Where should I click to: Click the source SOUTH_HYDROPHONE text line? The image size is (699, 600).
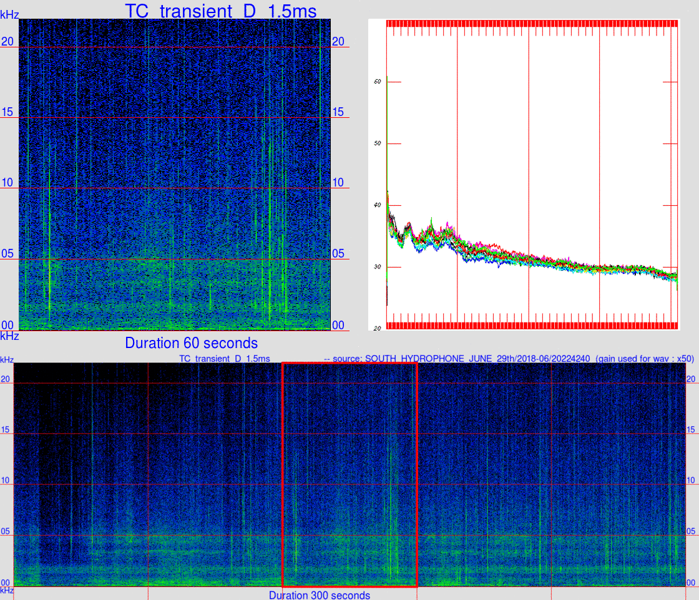(x=509, y=359)
